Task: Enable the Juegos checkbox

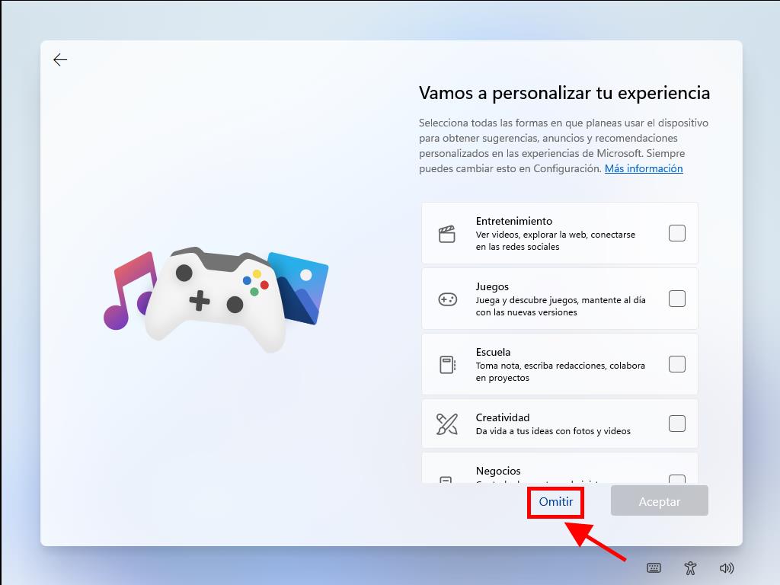Action: coord(676,299)
